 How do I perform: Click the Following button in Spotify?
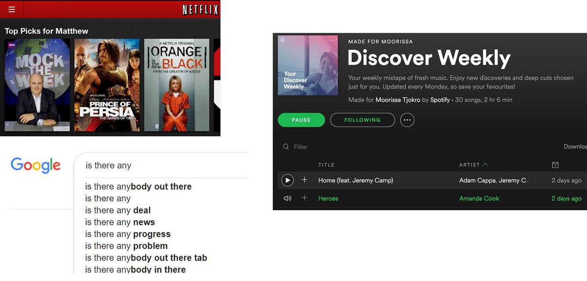coord(362,120)
